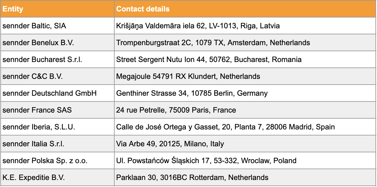The height and width of the screenshot is (187, 377).
Task: Select the Megajoule Klundert address cell
Action: [245, 76]
